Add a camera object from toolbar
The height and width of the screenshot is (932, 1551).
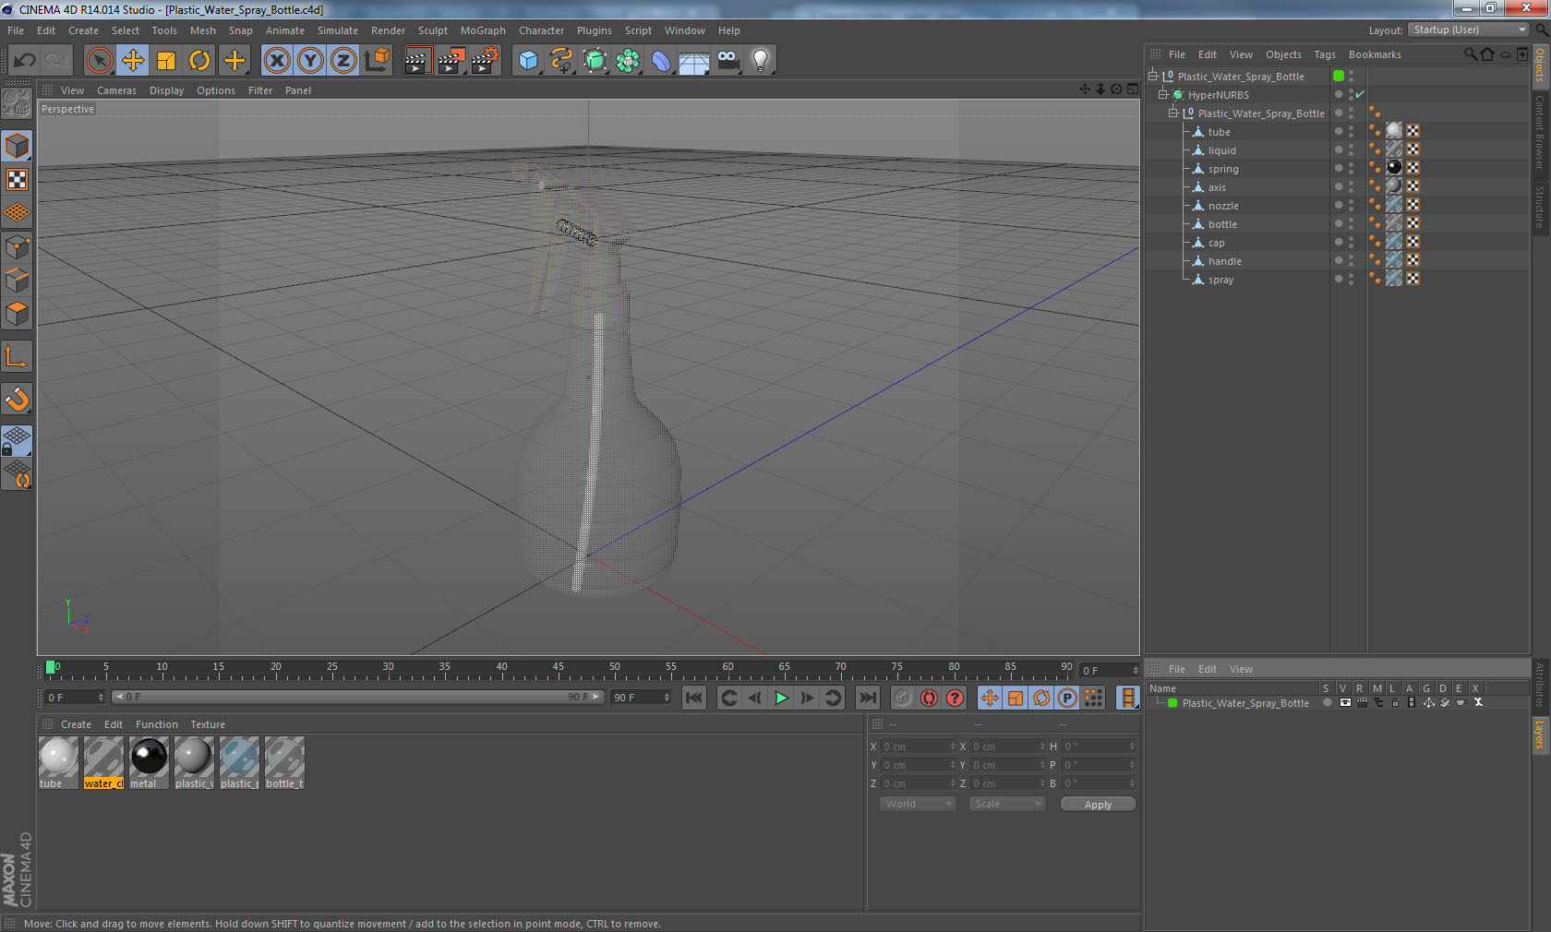point(728,61)
